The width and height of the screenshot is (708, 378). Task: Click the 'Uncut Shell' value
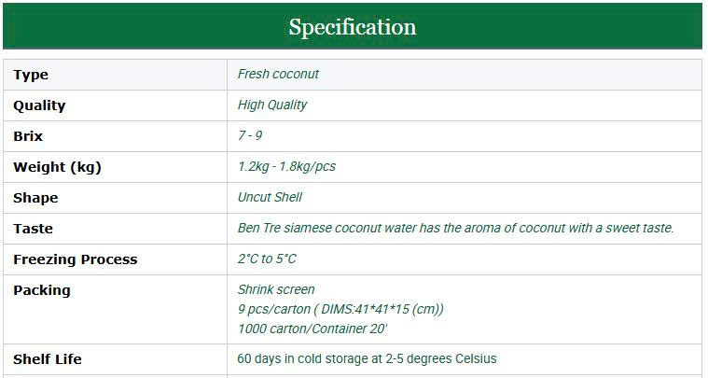270,197
